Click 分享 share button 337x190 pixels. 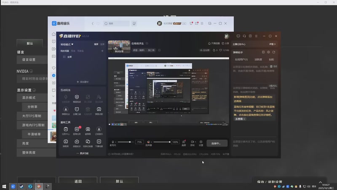click(x=225, y=43)
